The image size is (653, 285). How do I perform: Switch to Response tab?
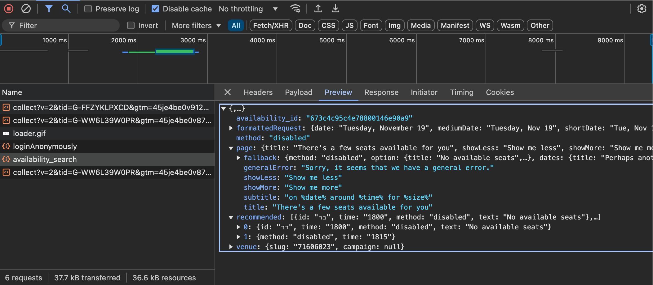381,92
